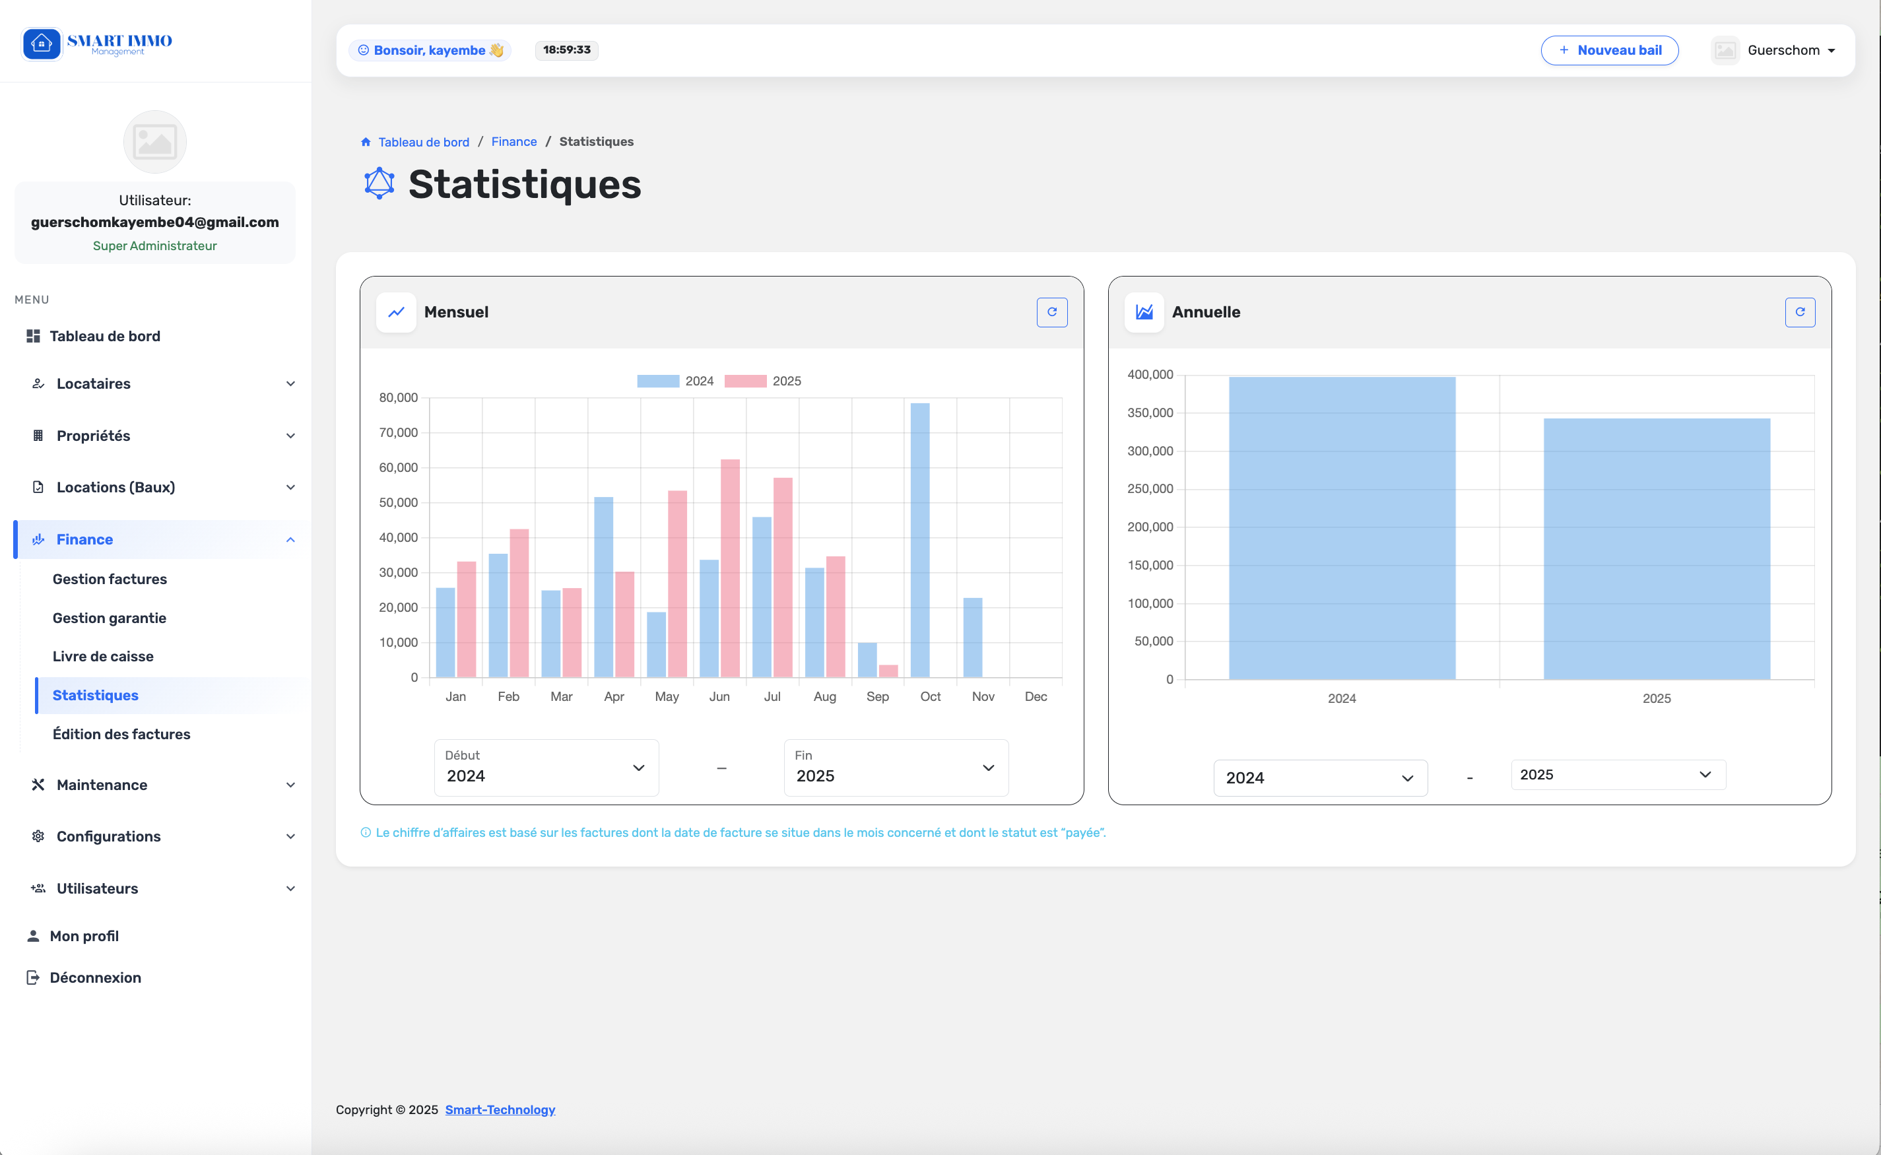Click the Smart Immo logo
The height and width of the screenshot is (1155, 1881).
click(97, 44)
